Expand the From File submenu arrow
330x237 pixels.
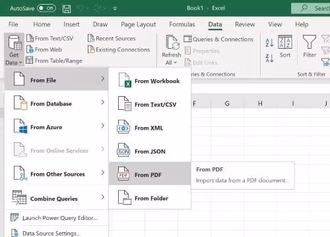point(103,78)
